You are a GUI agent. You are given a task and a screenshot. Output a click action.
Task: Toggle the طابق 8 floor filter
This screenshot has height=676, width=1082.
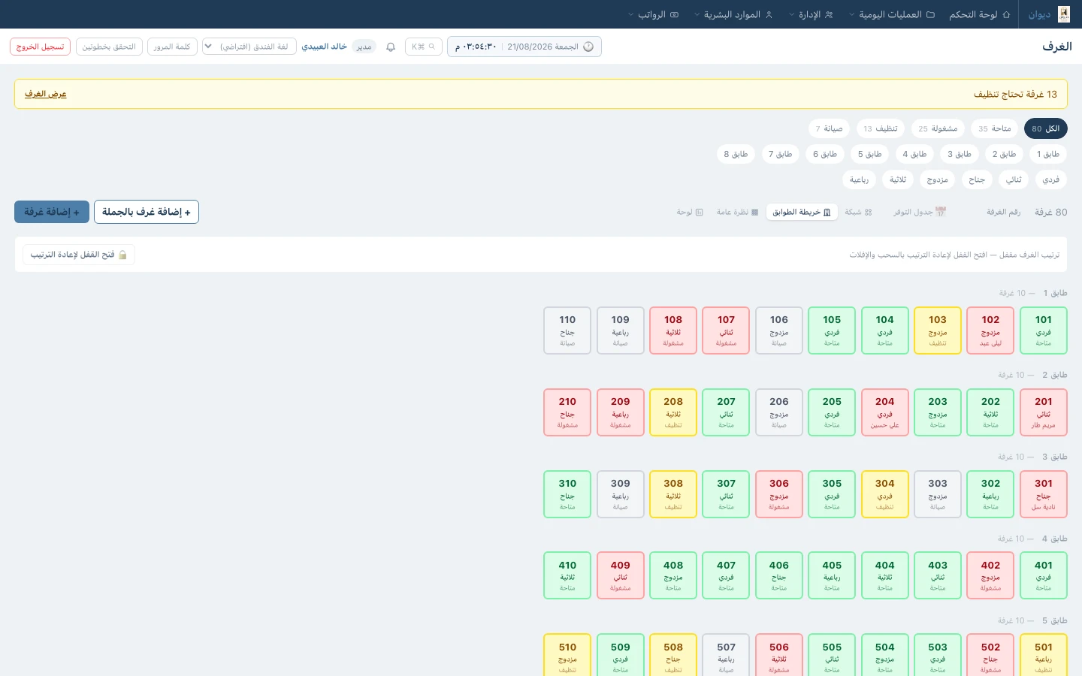pos(736,154)
